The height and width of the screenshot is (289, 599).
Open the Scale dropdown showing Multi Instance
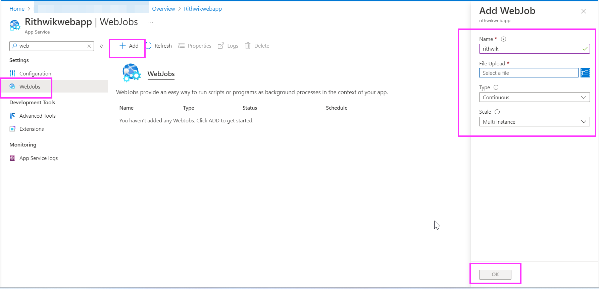click(x=534, y=122)
